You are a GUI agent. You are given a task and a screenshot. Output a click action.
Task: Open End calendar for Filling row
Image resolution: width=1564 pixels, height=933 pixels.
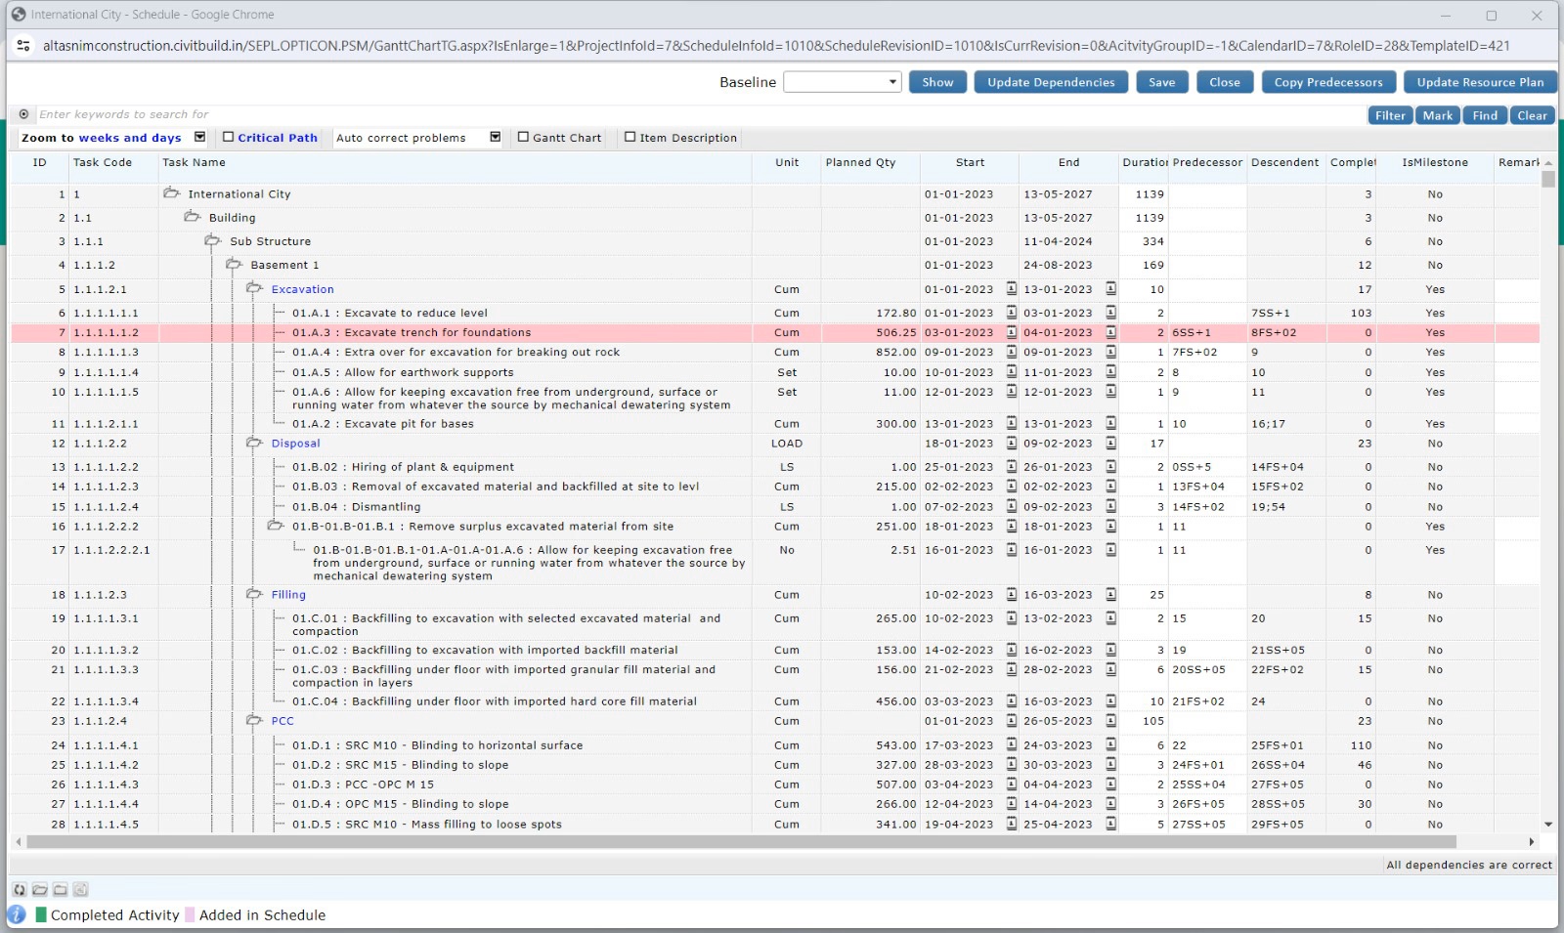tap(1111, 595)
